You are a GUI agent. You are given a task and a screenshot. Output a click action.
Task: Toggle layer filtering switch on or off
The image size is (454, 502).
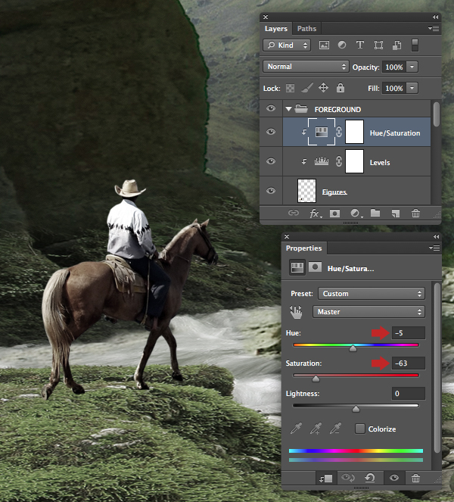point(415,45)
